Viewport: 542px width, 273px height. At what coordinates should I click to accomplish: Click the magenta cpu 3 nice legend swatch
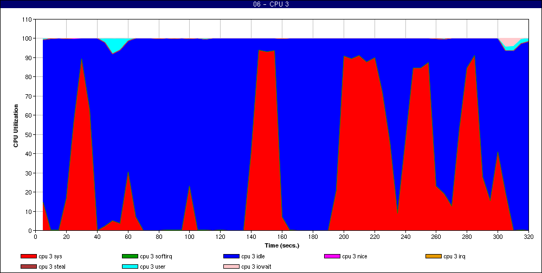tap(332, 256)
